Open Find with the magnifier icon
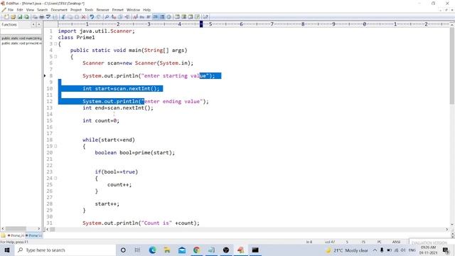The image size is (455, 256). tap(107, 17)
